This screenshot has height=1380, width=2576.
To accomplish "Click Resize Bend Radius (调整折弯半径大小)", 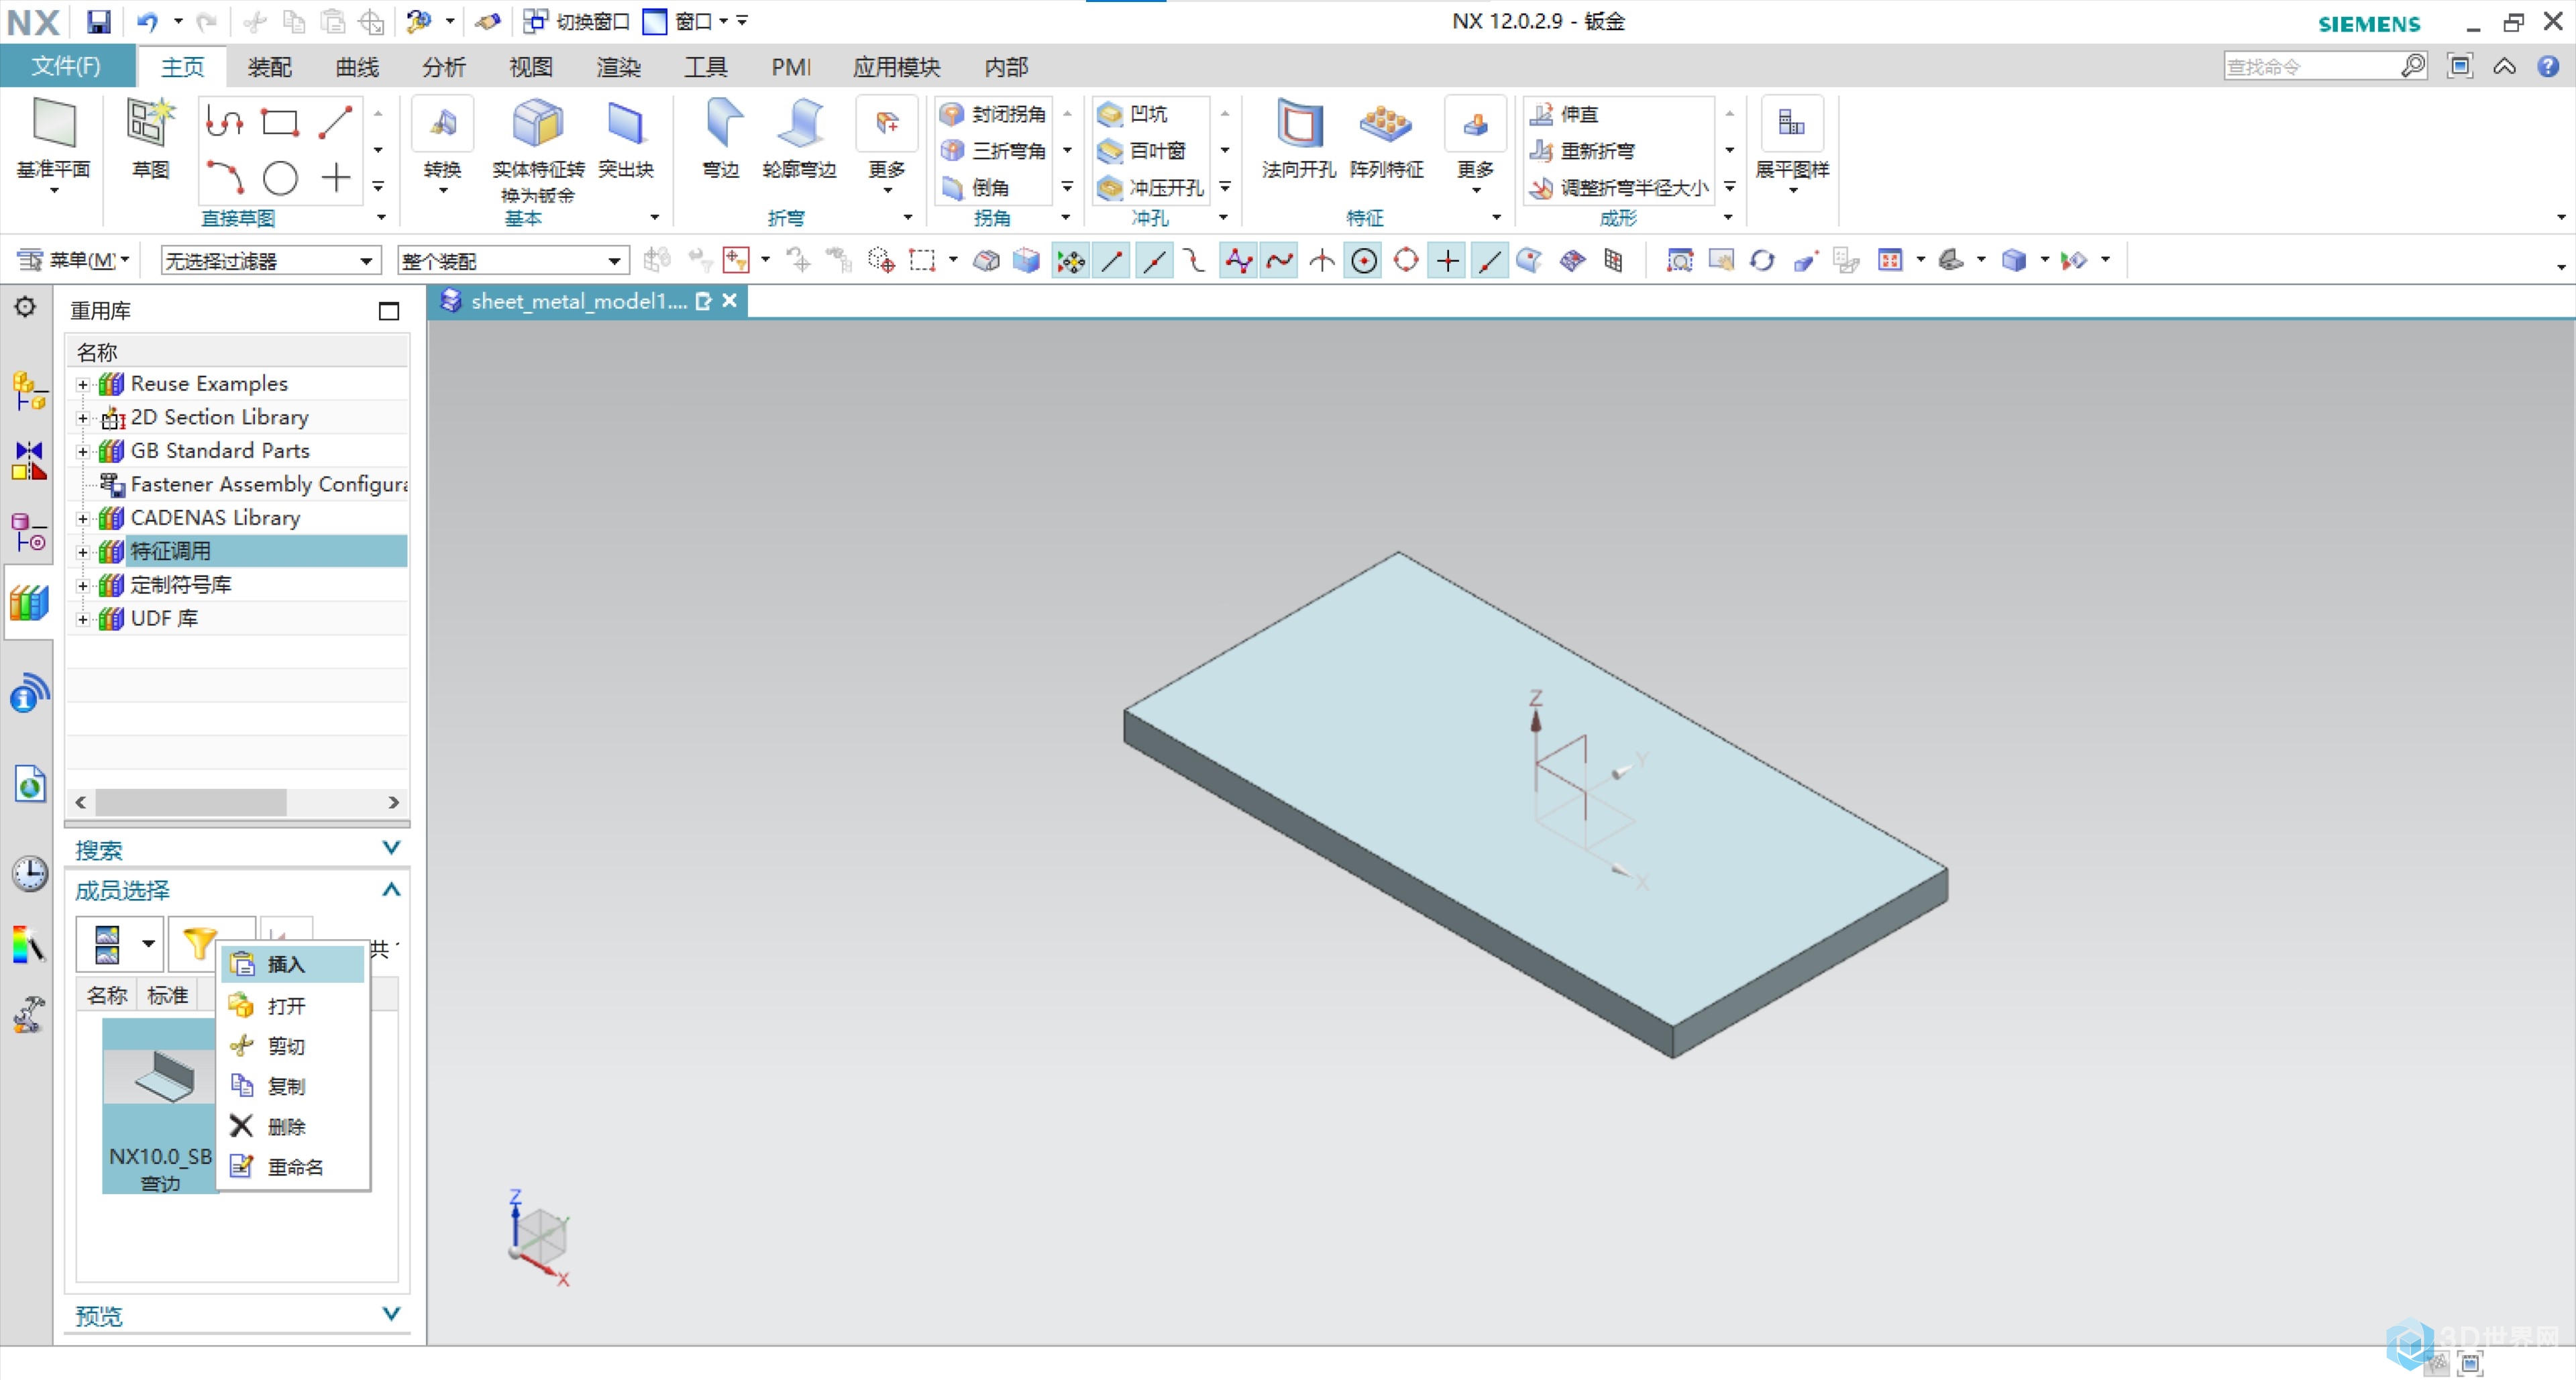I will (x=1619, y=187).
